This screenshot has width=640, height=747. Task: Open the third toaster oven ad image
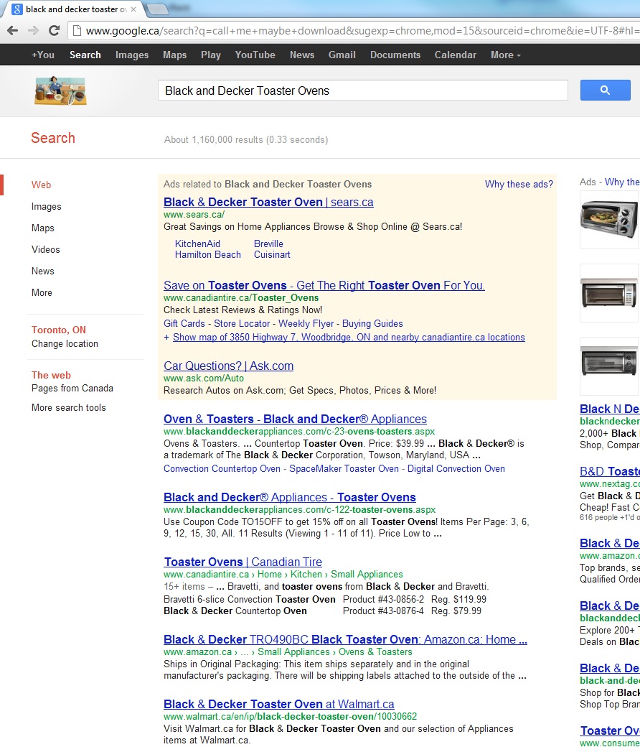pyautogui.click(x=608, y=366)
